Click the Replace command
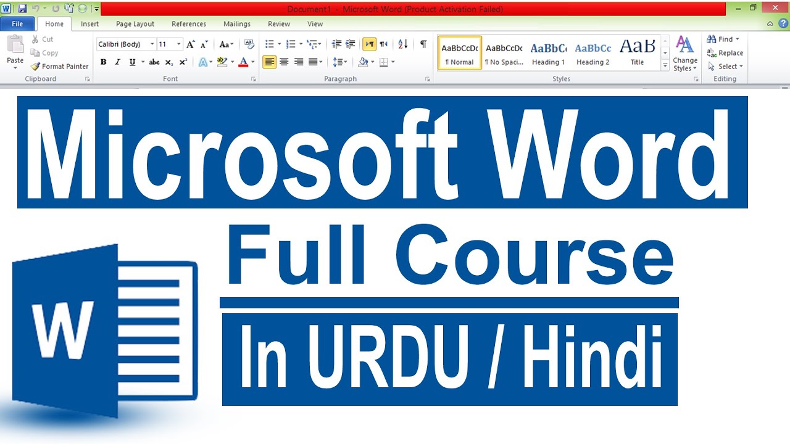This screenshot has height=444, width=790. coord(725,53)
